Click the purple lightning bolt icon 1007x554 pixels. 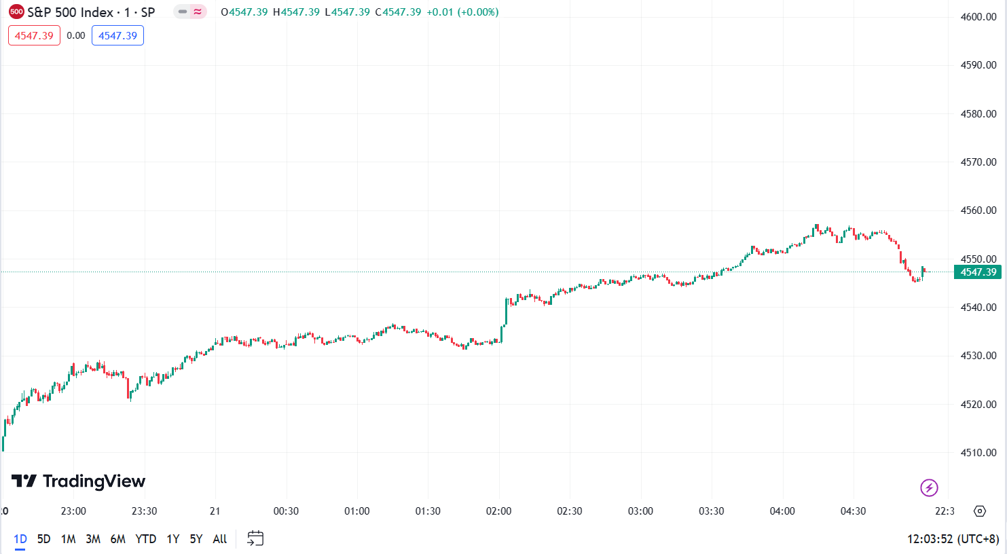tap(929, 487)
